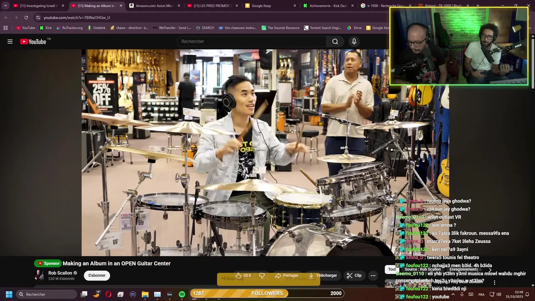535x301 pixels.
Task: Switch the FRA input language
Action: click(481, 294)
